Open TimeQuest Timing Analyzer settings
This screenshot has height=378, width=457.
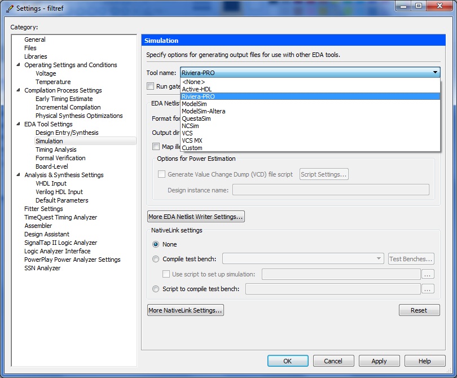click(x=60, y=217)
